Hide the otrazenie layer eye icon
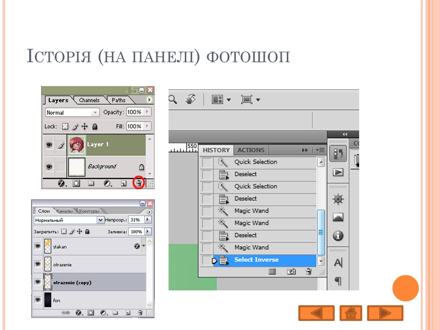This screenshot has width=440, height=330. point(38,264)
